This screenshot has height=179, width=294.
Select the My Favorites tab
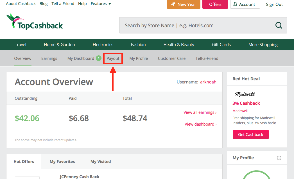click(62, 162)
